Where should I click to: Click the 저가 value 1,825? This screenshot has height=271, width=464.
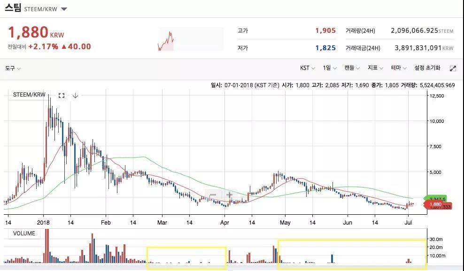coord(325,48)
